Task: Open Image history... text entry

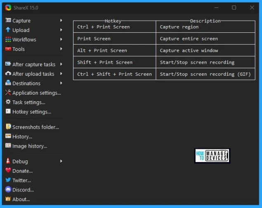Action: pos(30,146)
